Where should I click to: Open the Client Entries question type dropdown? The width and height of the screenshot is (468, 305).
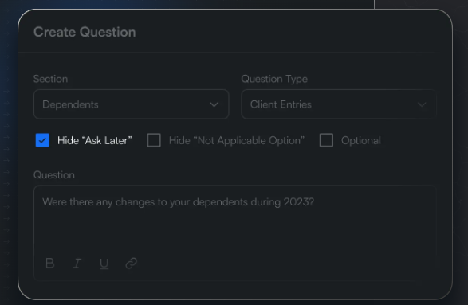pyautogui.click(x=339, y=104)
